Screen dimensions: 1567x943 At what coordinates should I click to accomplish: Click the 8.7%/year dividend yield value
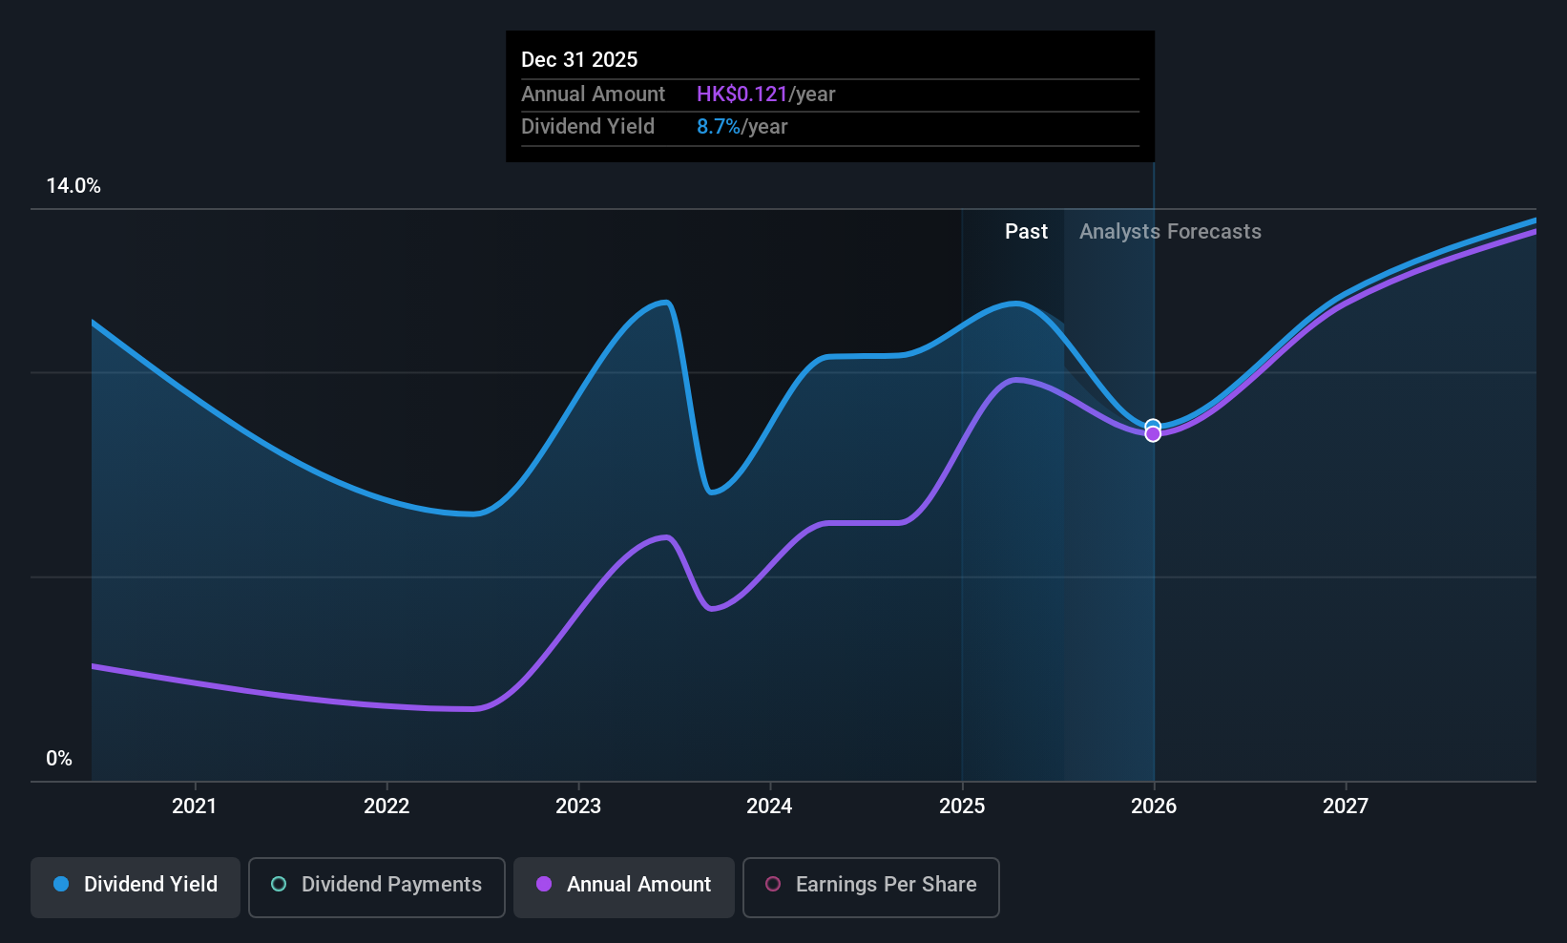point(742,127)
